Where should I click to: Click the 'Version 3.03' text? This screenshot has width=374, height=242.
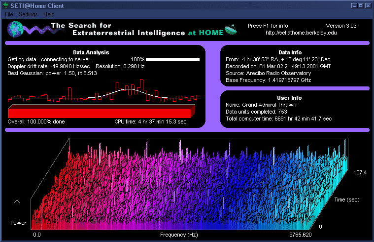click(x=341, y=26)
